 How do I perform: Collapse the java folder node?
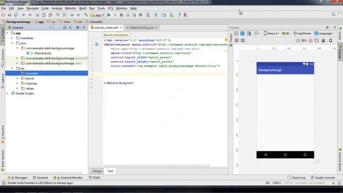pyautogui.click(x=12, y=43)
